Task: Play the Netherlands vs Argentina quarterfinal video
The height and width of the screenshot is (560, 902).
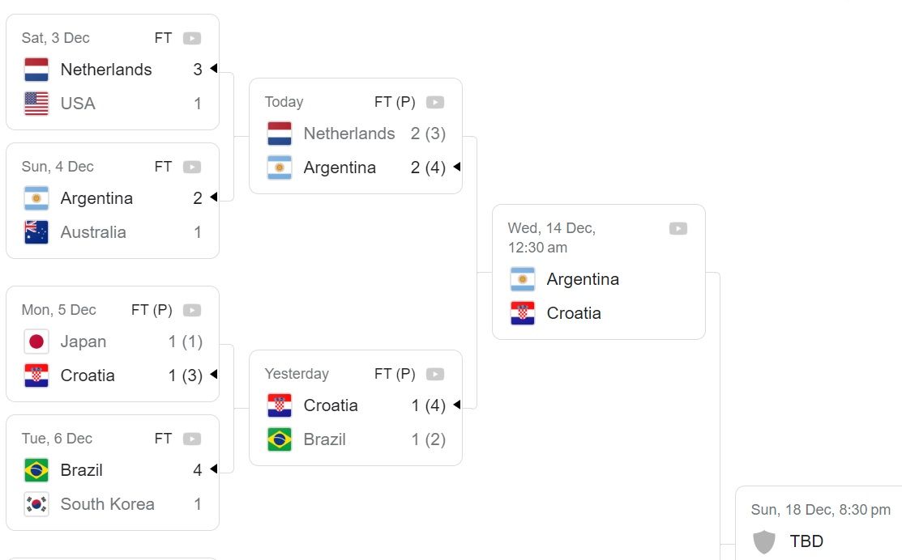Action: coord(435,101)
